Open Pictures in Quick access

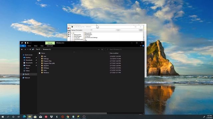(28, 65)
